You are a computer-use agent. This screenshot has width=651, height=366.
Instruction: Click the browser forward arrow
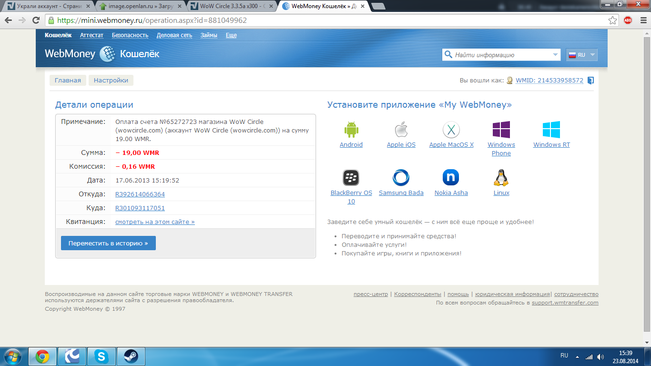pyautogui.click(x=22, y=20)
